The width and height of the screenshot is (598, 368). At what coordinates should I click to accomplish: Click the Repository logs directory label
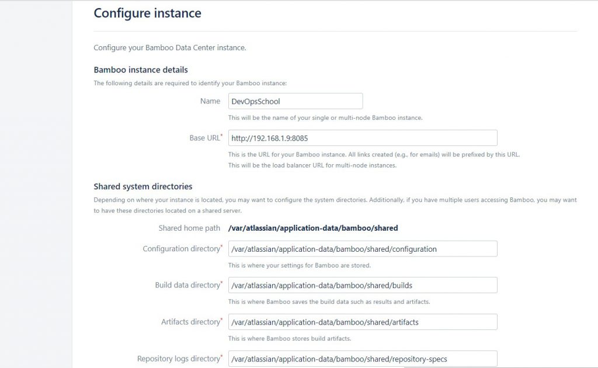pyautogui.click(x=178, y=359)
